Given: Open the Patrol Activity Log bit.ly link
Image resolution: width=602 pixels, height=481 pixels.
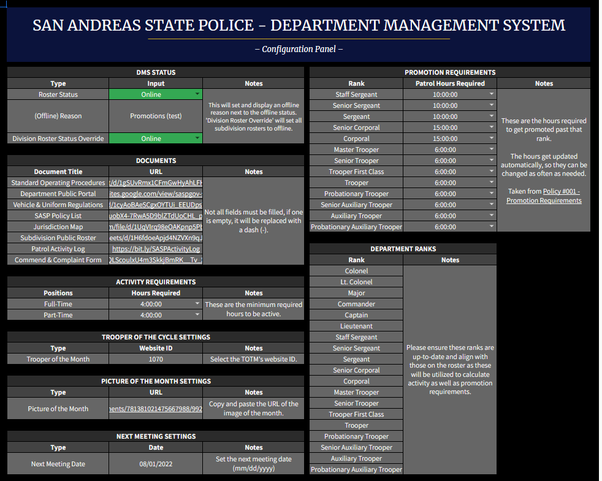Looking at the screenshot, I should pyautogui.click(x=156, y=249).
